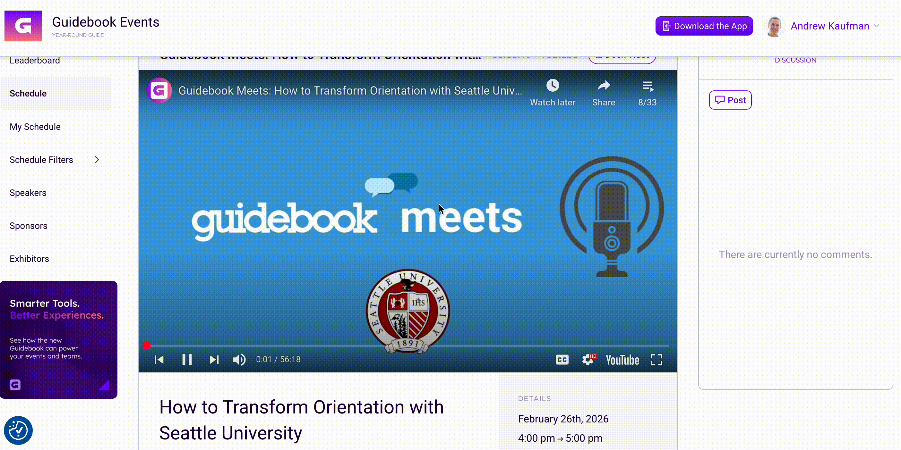Click the Watch later clock icon
Image resolution: width=901 pixels, height=450 pixels.
pos(553,86)
